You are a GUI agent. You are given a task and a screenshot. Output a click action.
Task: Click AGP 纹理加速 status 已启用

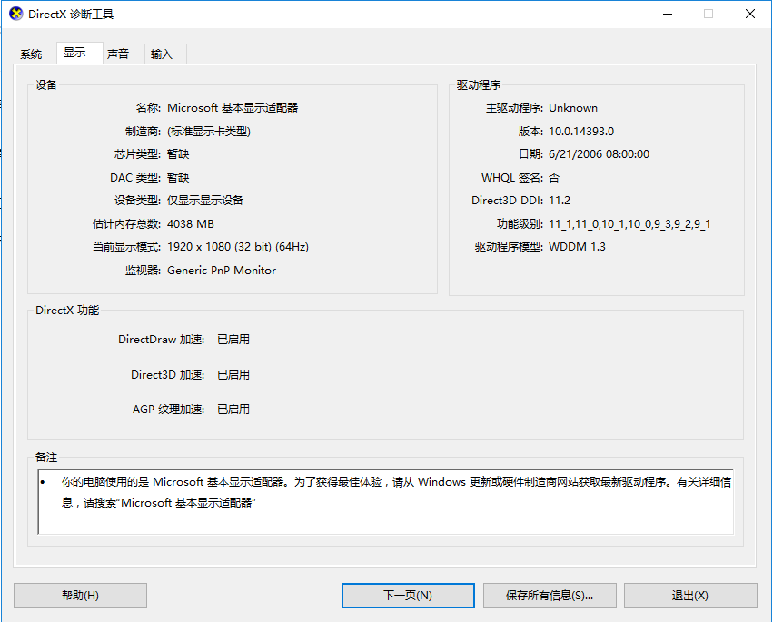pyautogui.click(x=233, y=410)
